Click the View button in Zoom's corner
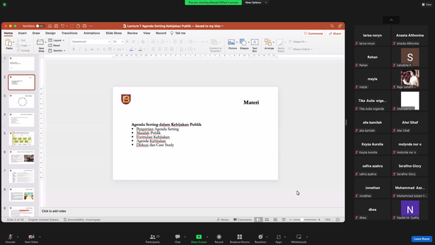Image resolution: width=435 pixels, height=245 pixels. (427, 5)
